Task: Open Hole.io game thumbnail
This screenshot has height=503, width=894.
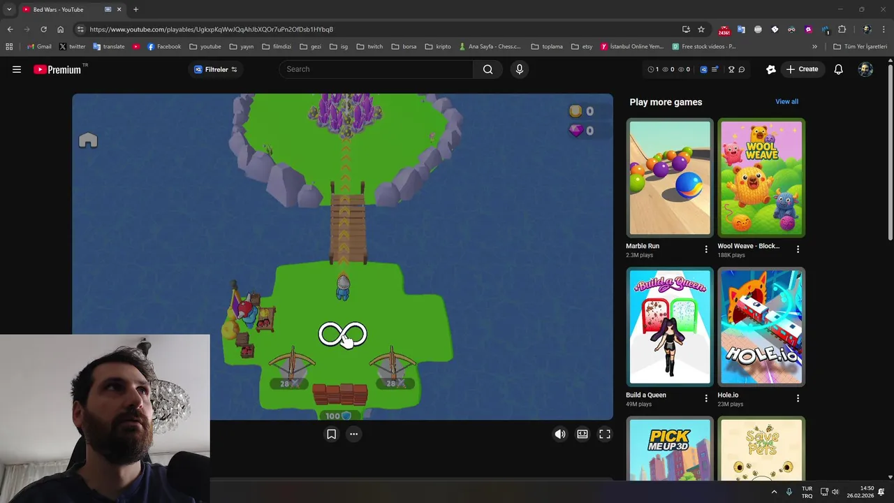Action: (x=761, y=327)
